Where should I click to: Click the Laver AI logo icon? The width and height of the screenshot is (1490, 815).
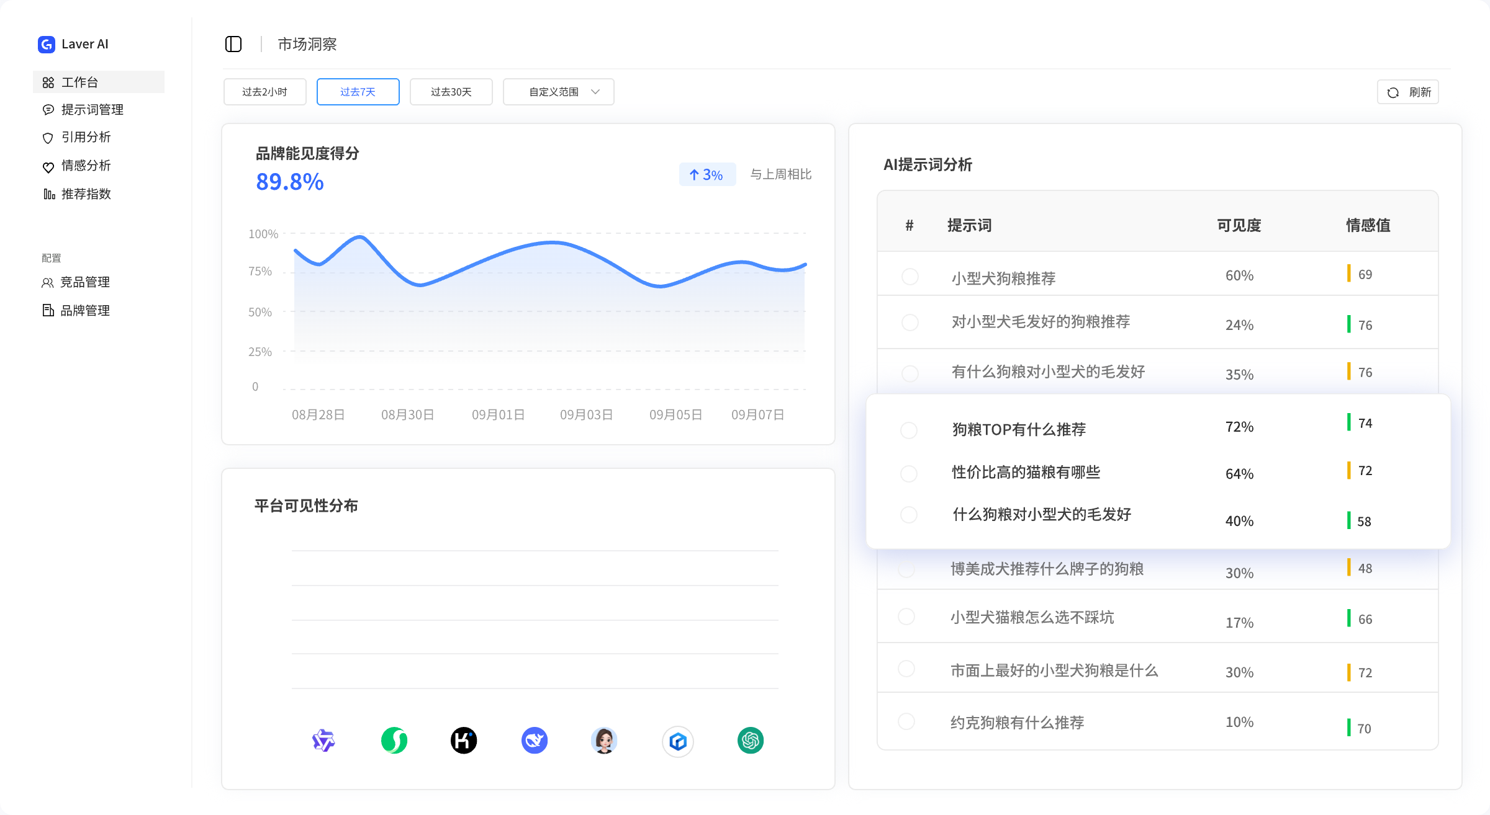tap(47, 44)
